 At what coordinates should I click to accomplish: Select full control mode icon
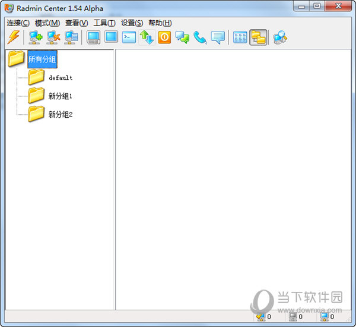93,37
